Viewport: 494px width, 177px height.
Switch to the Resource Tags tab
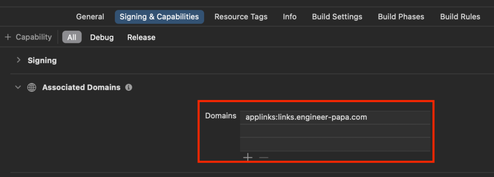point(241,17)
